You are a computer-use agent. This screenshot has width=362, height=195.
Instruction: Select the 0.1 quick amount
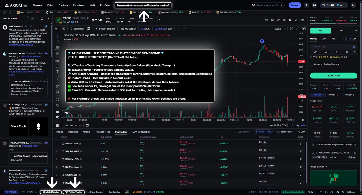326,52
